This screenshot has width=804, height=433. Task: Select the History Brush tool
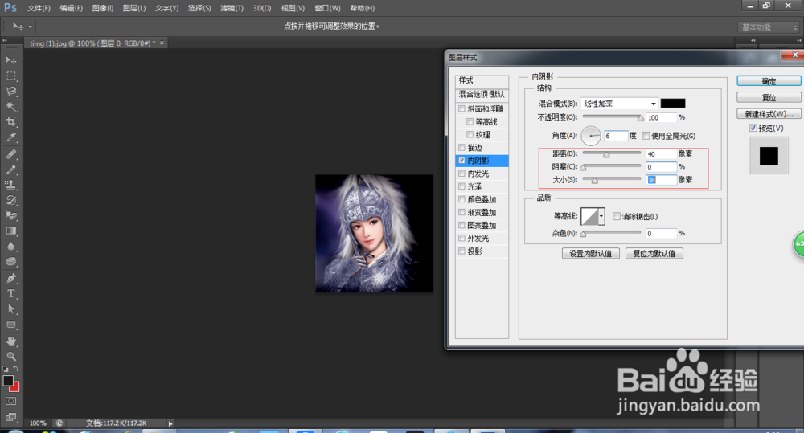[10, 200]
